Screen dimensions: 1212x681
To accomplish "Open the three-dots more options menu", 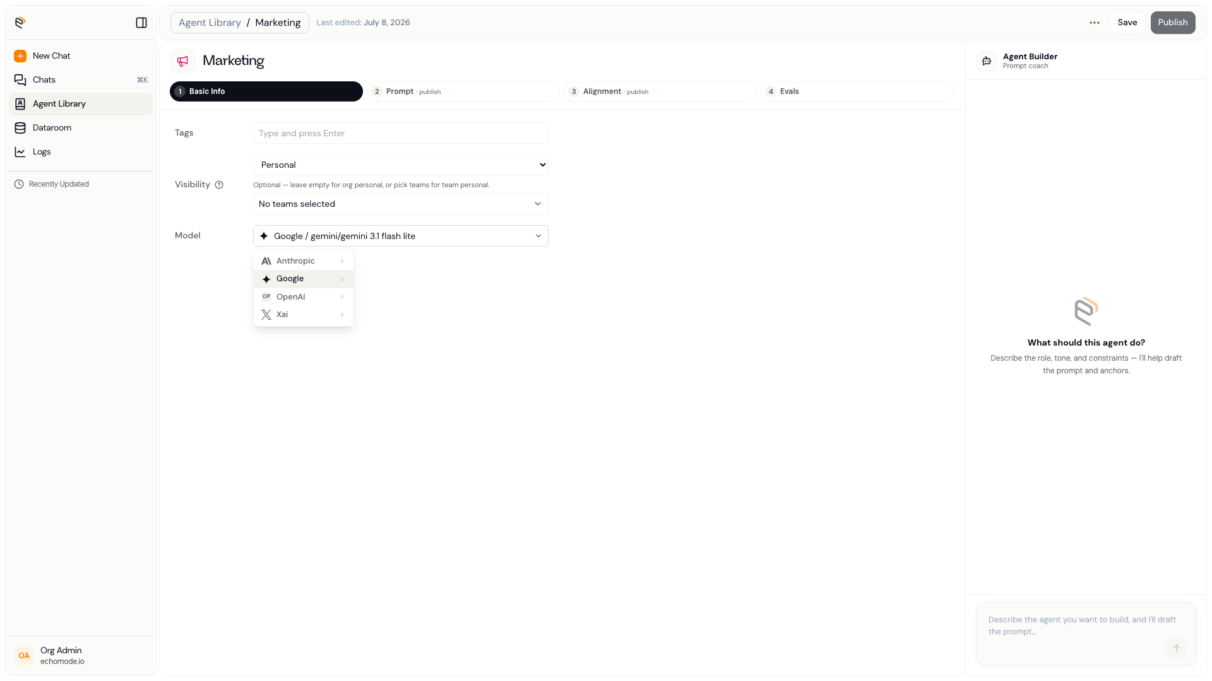I will pos(1095,23).
